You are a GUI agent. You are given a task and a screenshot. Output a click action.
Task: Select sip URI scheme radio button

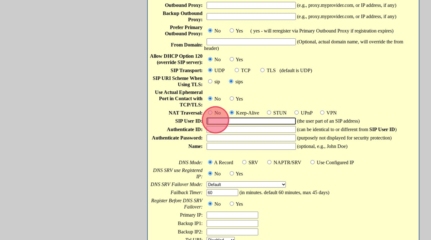coord(210,81)
